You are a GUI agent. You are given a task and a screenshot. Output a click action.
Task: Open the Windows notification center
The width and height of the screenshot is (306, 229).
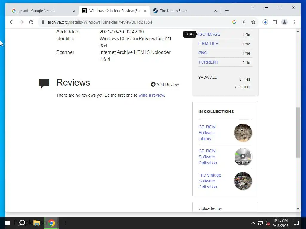point(296,223)
